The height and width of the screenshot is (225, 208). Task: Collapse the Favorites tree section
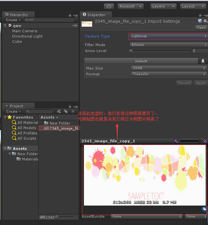pyautogui.click(x=5, y=117)
